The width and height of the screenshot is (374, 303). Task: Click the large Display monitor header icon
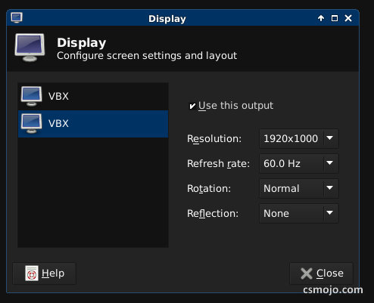point(30,48)
